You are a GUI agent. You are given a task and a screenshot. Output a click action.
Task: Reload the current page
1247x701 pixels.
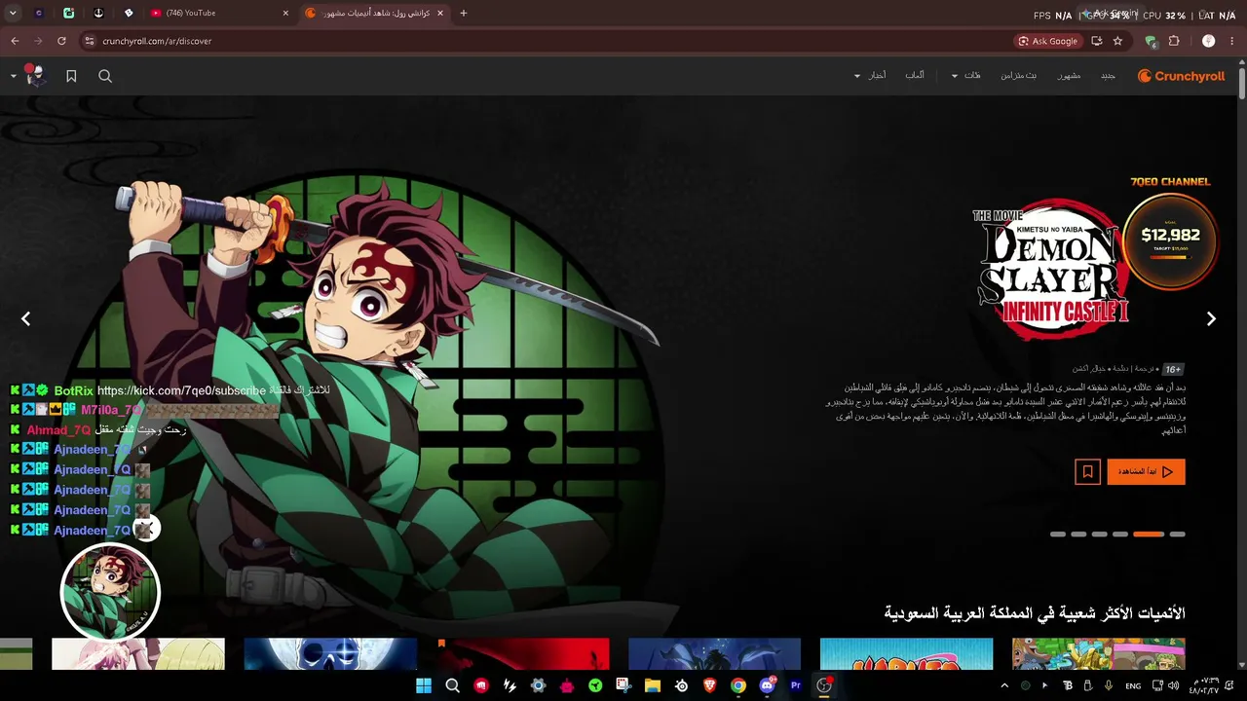click(x=61, y=41)
